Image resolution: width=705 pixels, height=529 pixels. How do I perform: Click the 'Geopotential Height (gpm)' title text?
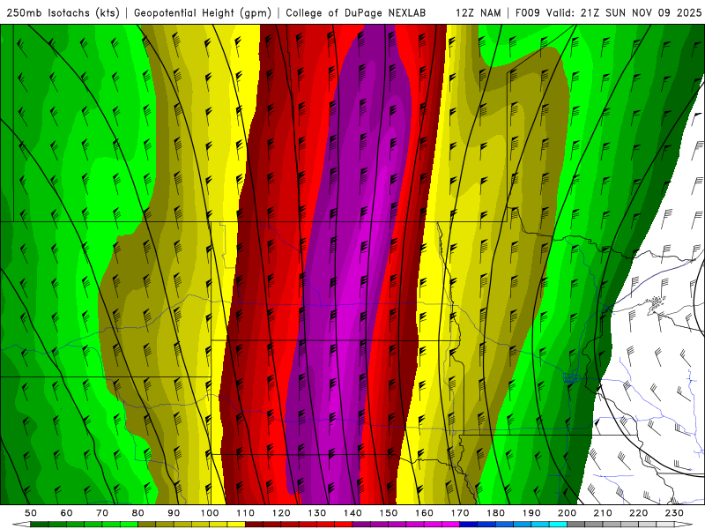coord(203,12)
